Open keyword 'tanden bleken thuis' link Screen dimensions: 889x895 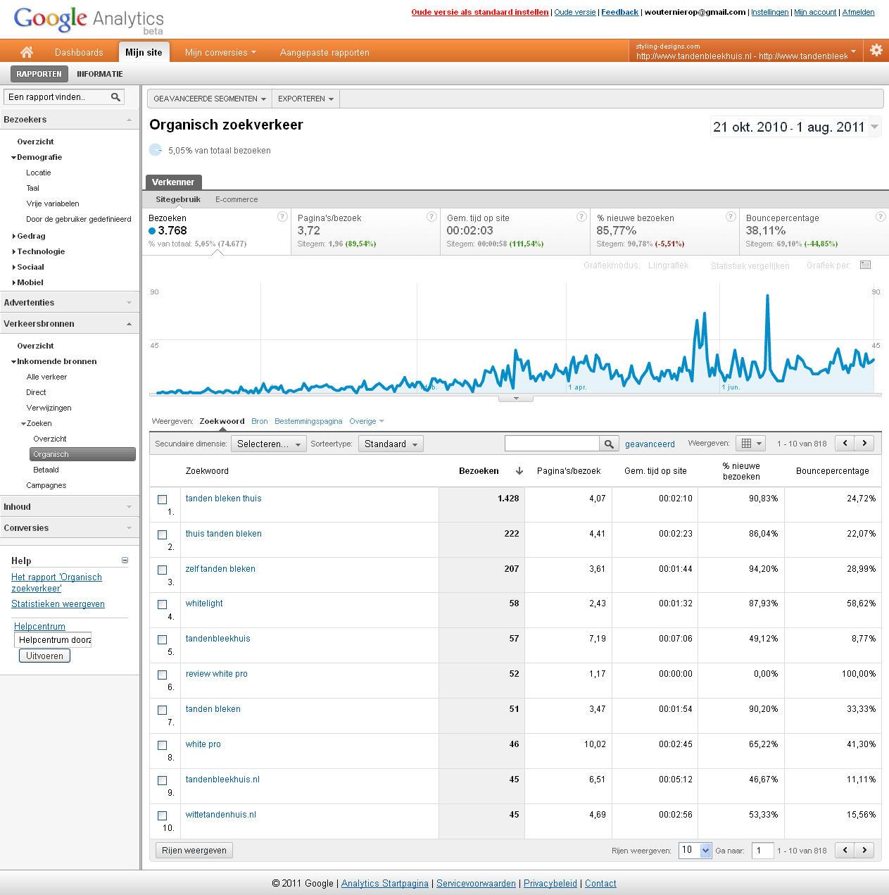pyautogui.click(x=223, y=499)
